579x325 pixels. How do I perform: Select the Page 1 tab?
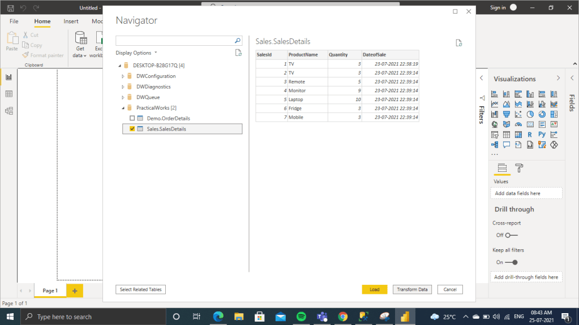[x=50, y=291]
